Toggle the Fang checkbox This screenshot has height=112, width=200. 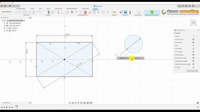(193, 45)
